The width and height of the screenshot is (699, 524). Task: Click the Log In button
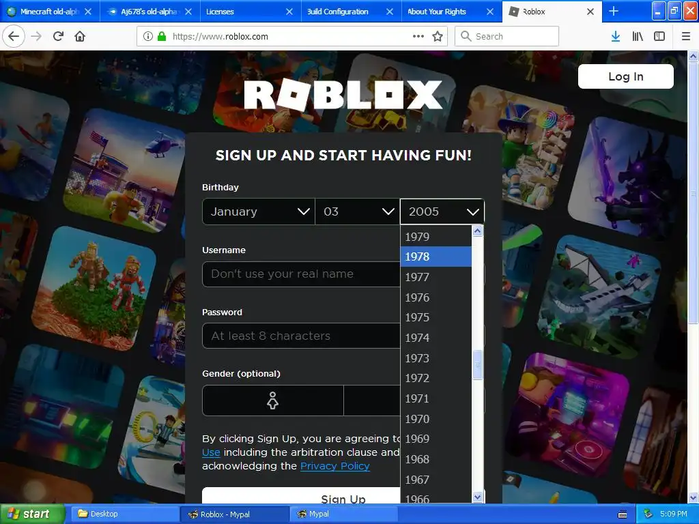(625, 76)
